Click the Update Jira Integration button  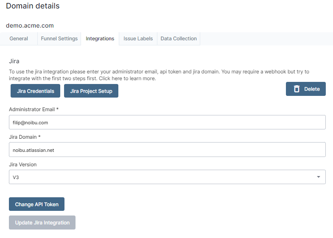pyautogui.click(x=42, y=223)
